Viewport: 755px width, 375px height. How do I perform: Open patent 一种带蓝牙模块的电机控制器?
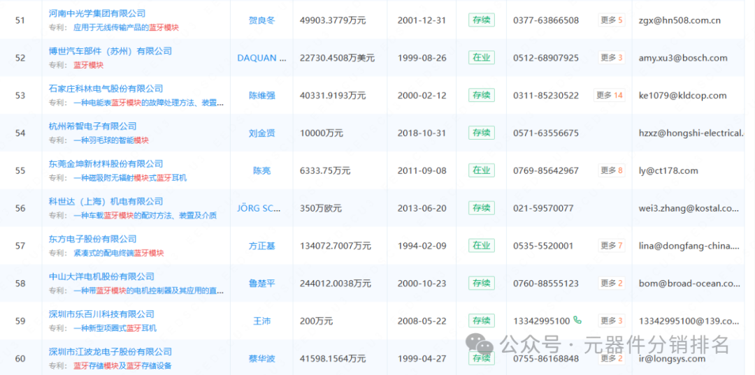[148, 291]
